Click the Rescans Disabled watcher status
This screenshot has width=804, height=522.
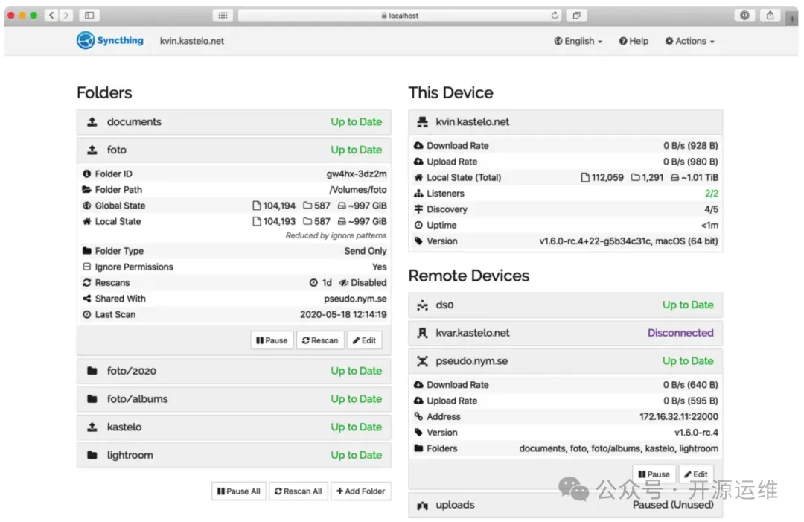363,282
